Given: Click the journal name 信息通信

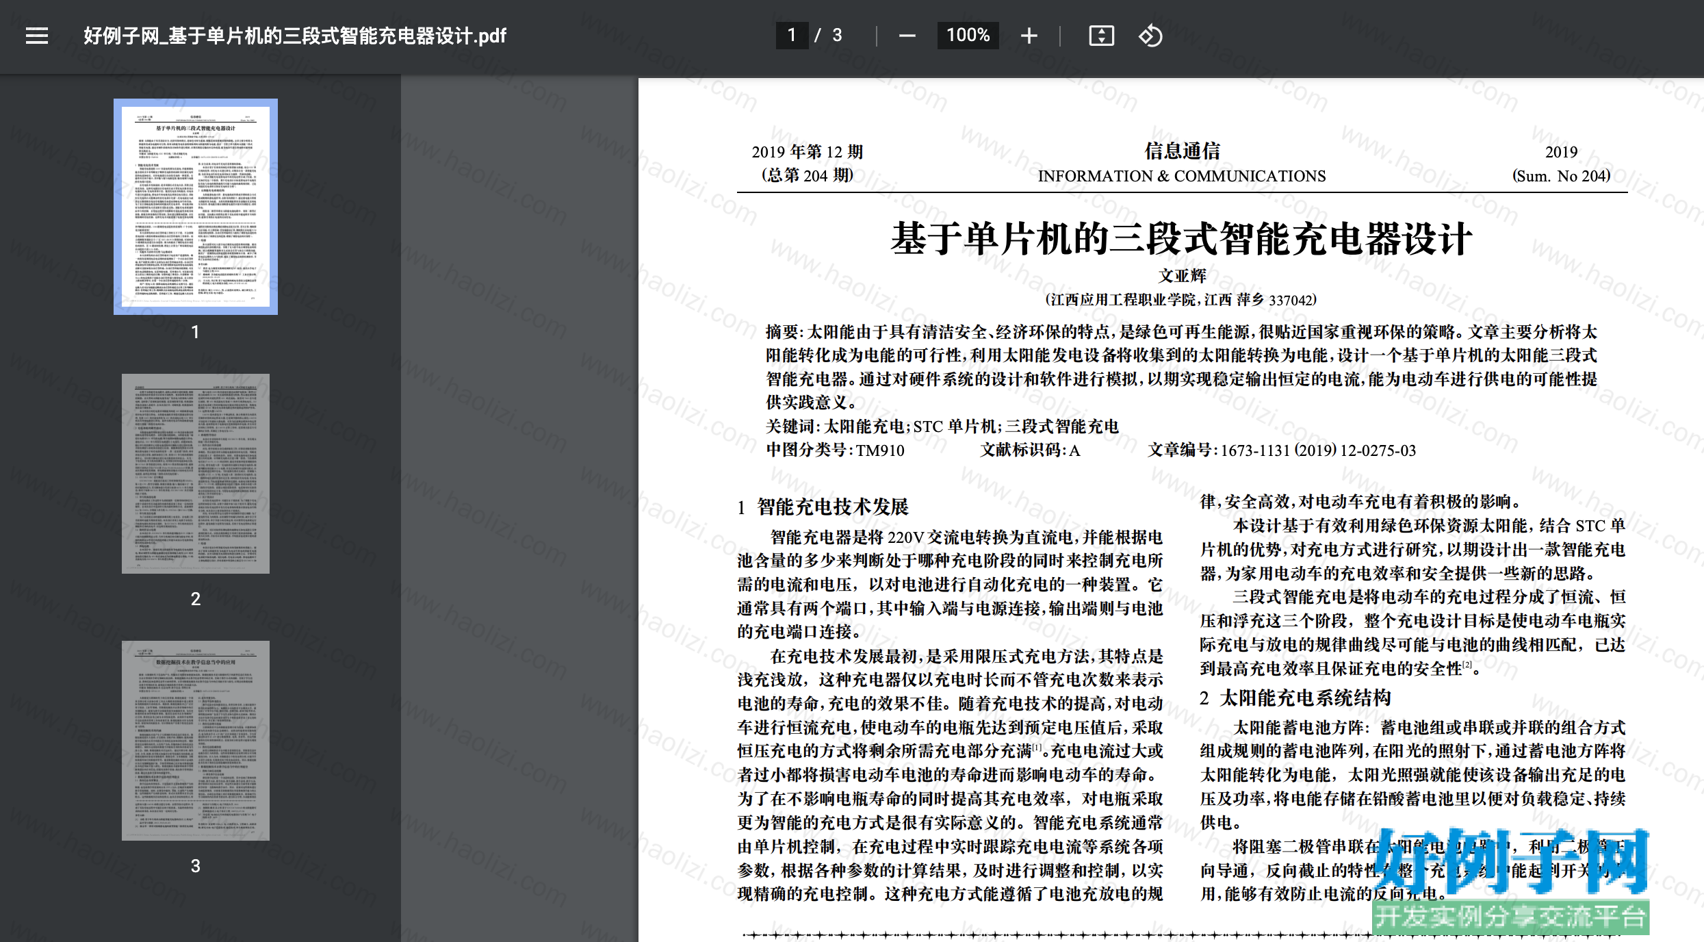Looking at the screenshot, I should (1182, 151).
